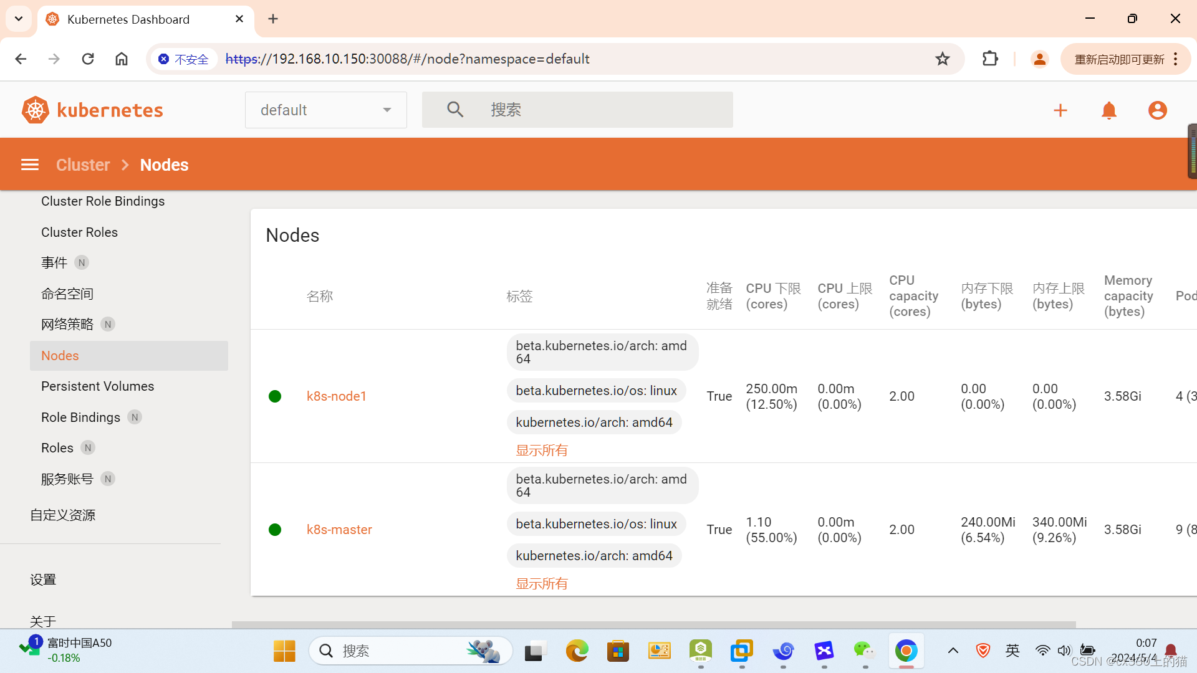Click the Memory capacity (bytes) column header
The image size is (1197, 673).
1128,296
